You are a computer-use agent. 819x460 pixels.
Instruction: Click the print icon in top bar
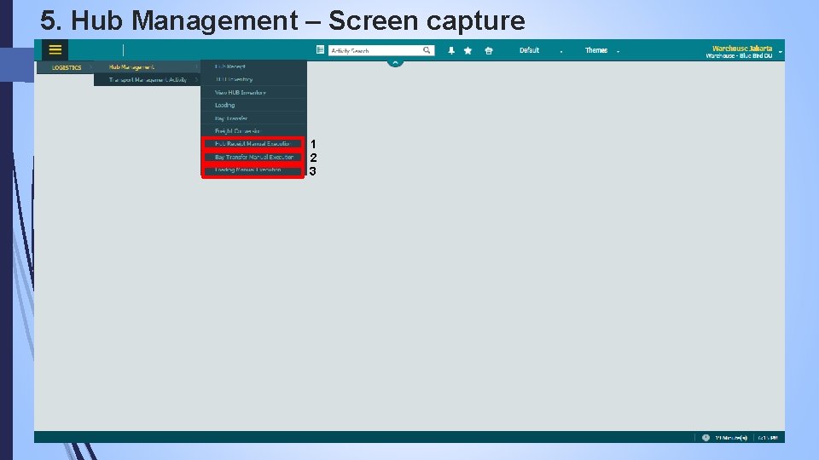point(489,50)
